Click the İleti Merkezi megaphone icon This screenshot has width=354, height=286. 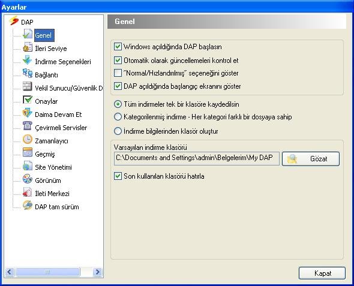(x=28, y=192)
